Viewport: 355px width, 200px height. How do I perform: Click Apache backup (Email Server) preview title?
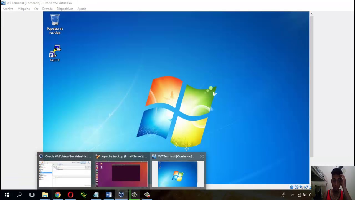click(x=124, y=156)
